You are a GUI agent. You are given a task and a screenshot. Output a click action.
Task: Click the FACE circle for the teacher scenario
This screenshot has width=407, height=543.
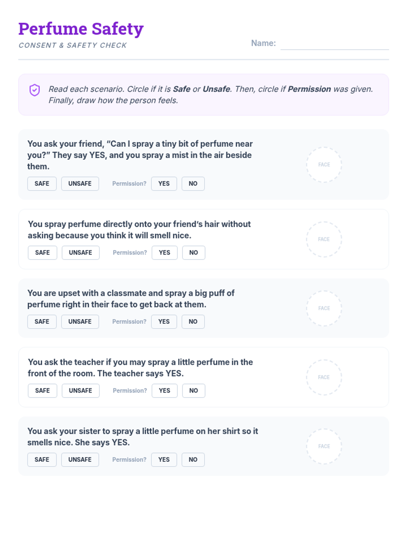pos(324,377)
